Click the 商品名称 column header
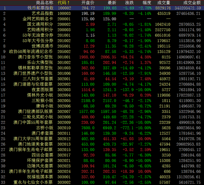Screen dimensions: 204x185 [x=45, y=3]
